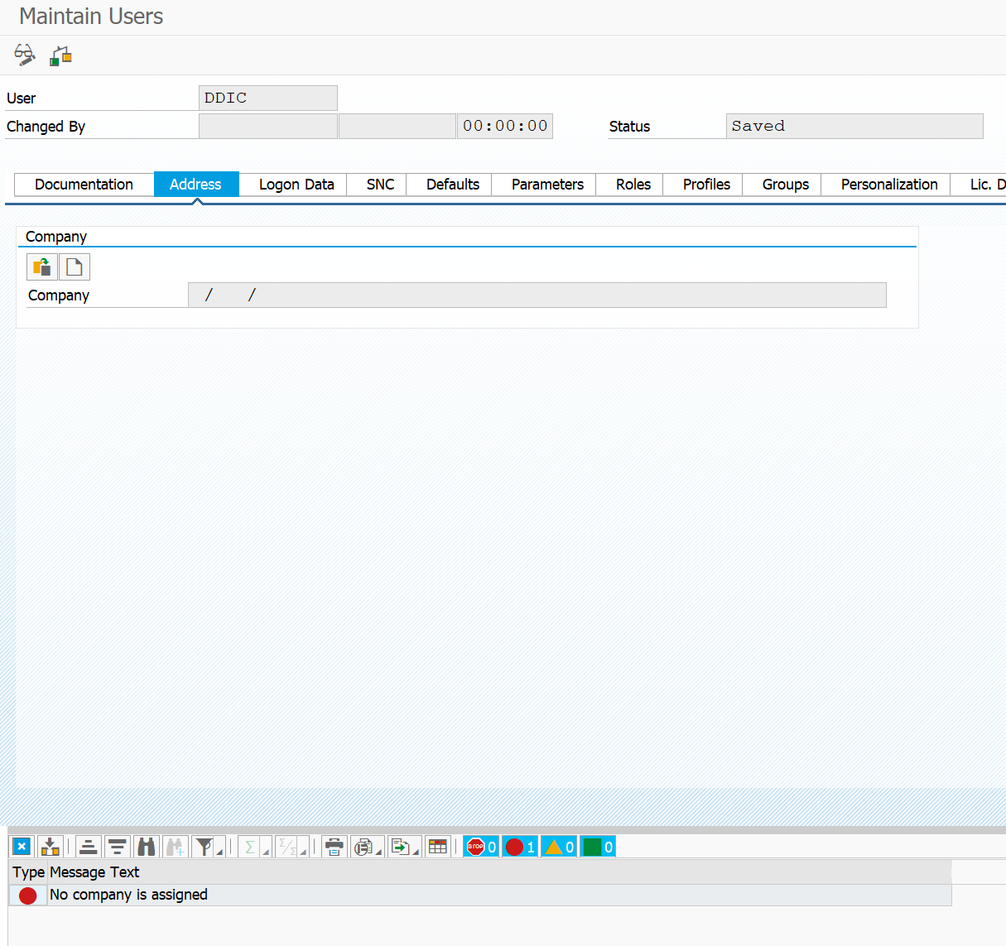Image resolution: width=1006 pixels, height=946 pixels.
Task: Expand the Export dropdown arrow
Action: [x=416, y=851]
